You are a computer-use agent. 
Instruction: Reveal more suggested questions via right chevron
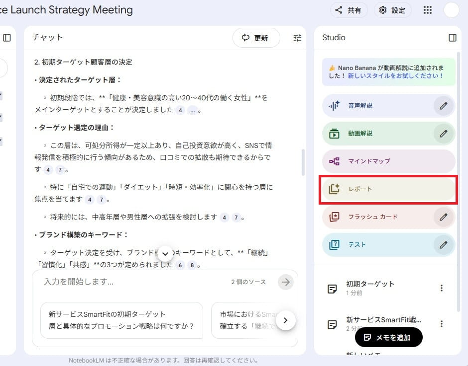(x=286, y=320)
